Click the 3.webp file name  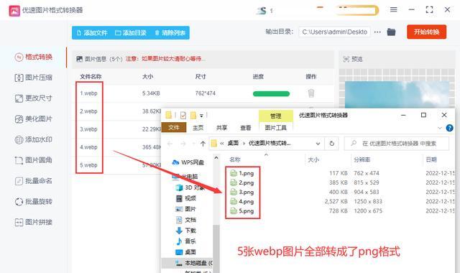pos(88,129)
